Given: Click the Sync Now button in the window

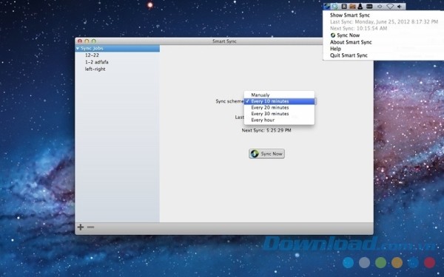Looking at the screenshot, I should (266, 154).
